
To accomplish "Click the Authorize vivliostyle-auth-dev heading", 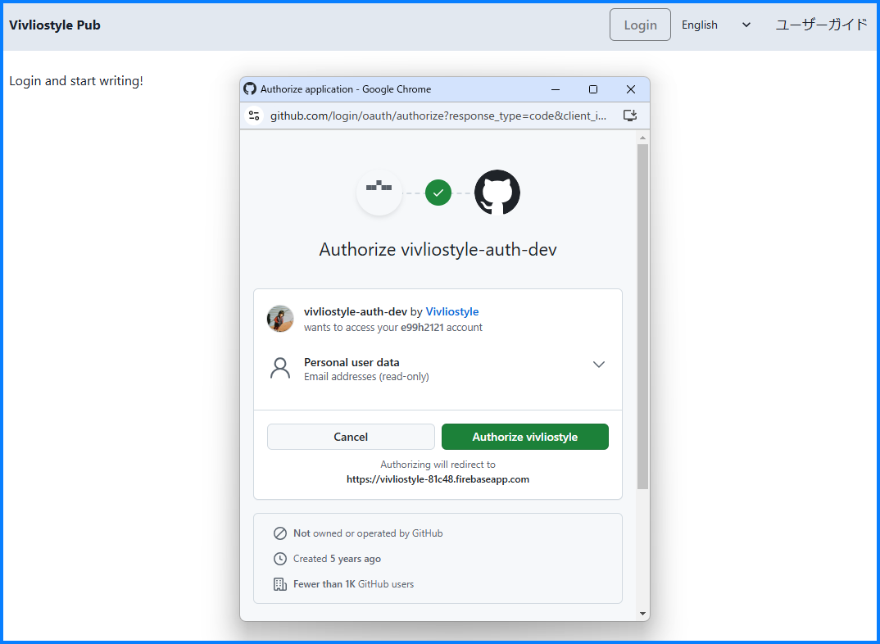I will click(x=438, y=249).
